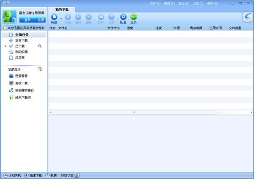The width and height of the screenshot is (254, 179).
Task: Click the Xunlei bird logo at top right
Action: coord(248,17)
